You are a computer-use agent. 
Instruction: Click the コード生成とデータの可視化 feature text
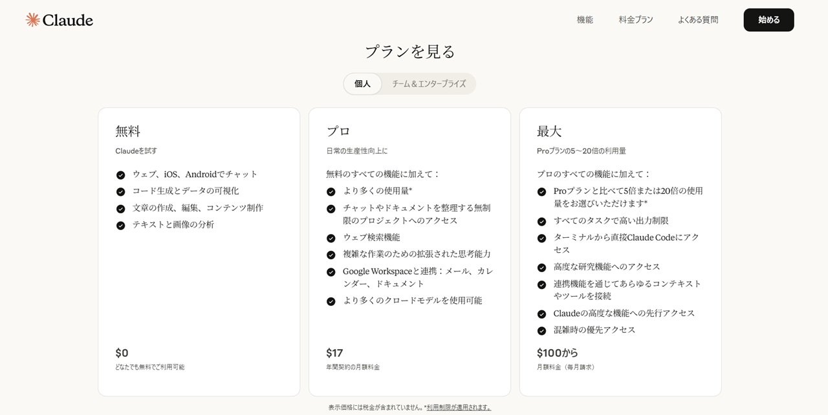tap(186, 191)
